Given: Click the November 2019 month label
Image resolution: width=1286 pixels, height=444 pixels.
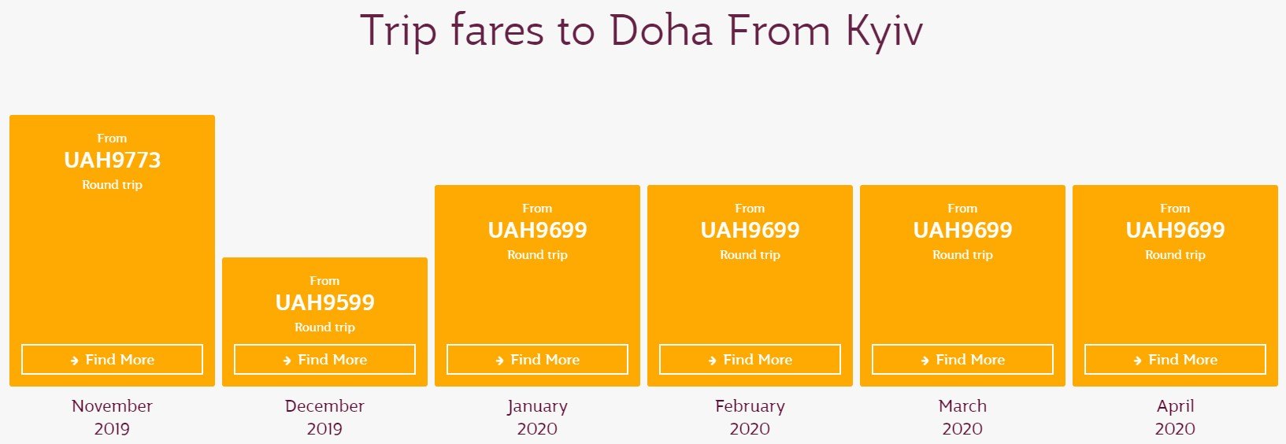Looking at the screenshot, I should coord(112,417).
